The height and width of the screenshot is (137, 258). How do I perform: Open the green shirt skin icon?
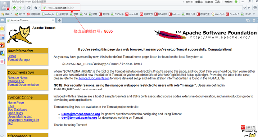(236, 2)
